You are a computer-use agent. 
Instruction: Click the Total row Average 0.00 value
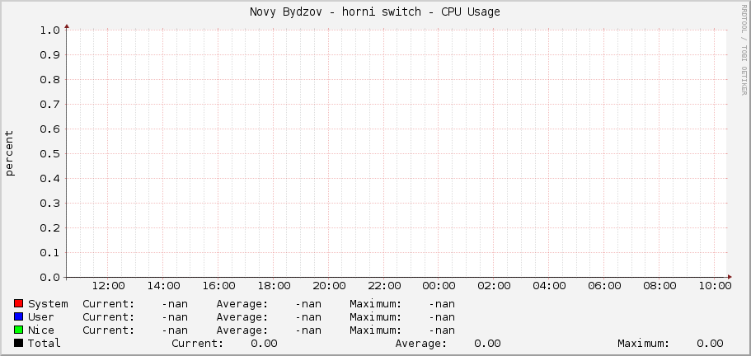pyautogui.click(x=487, y=343)
